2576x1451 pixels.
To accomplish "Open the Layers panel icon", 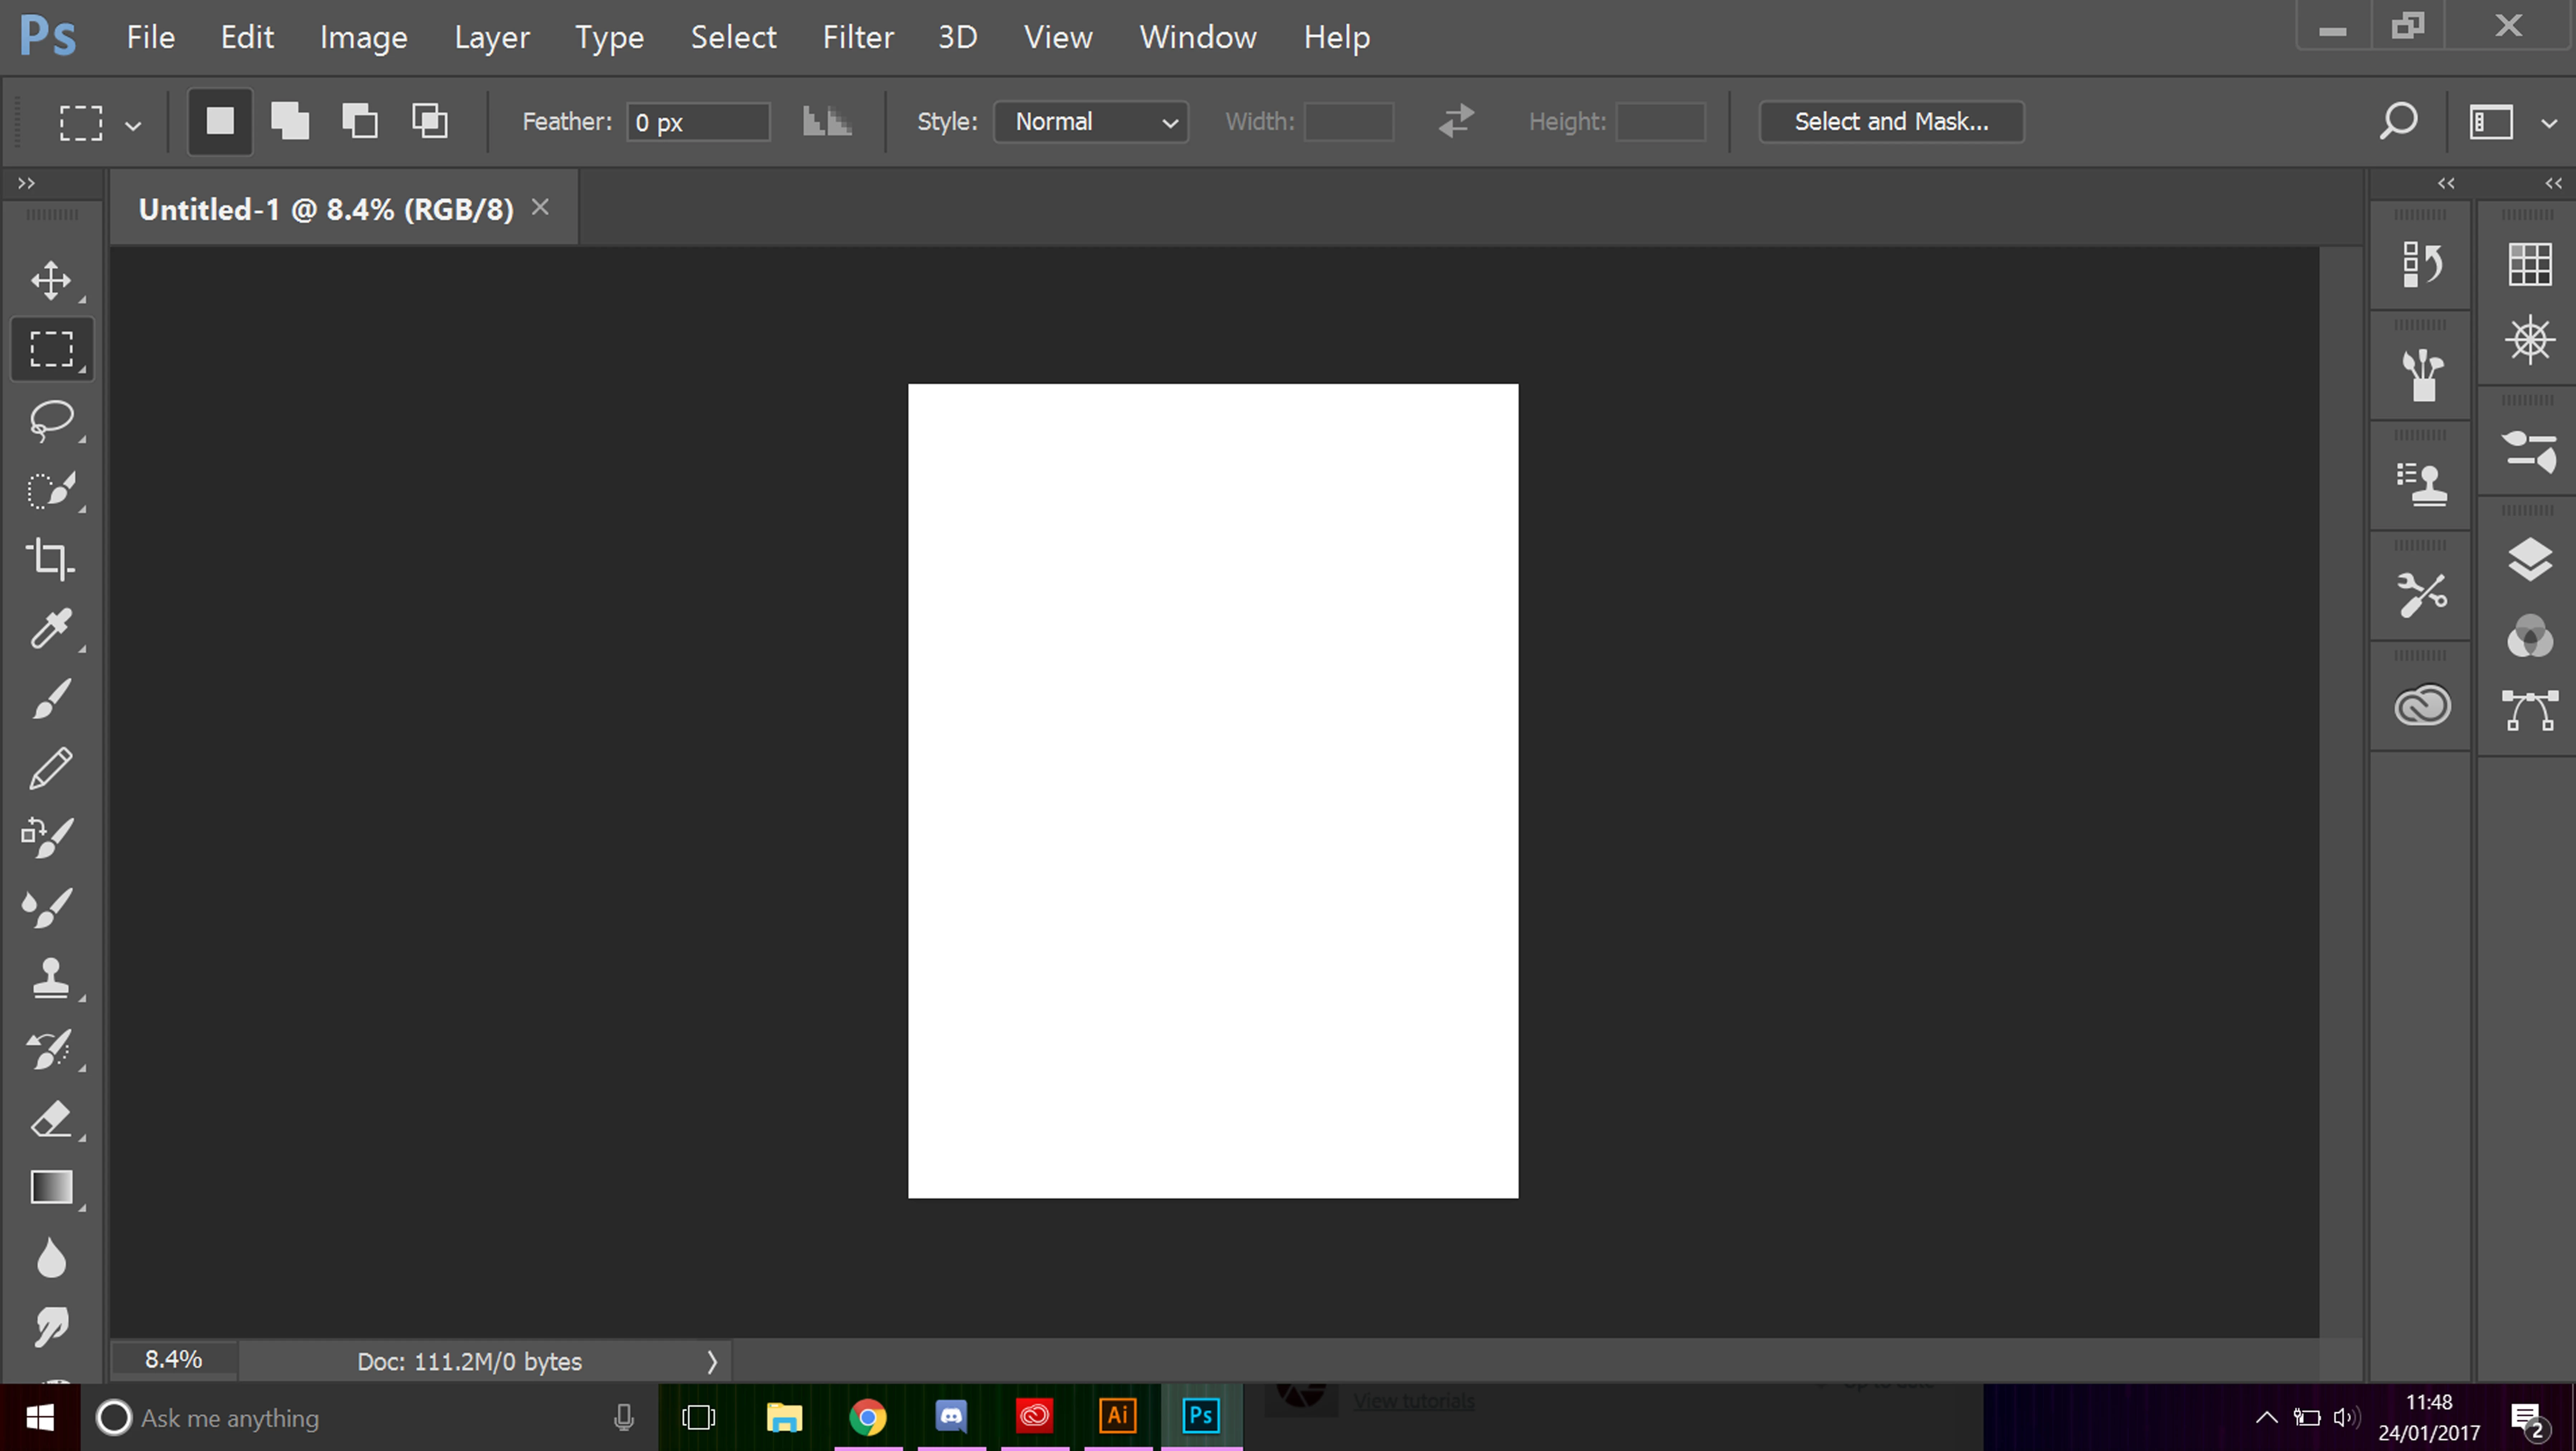I will click(2529, 559).
